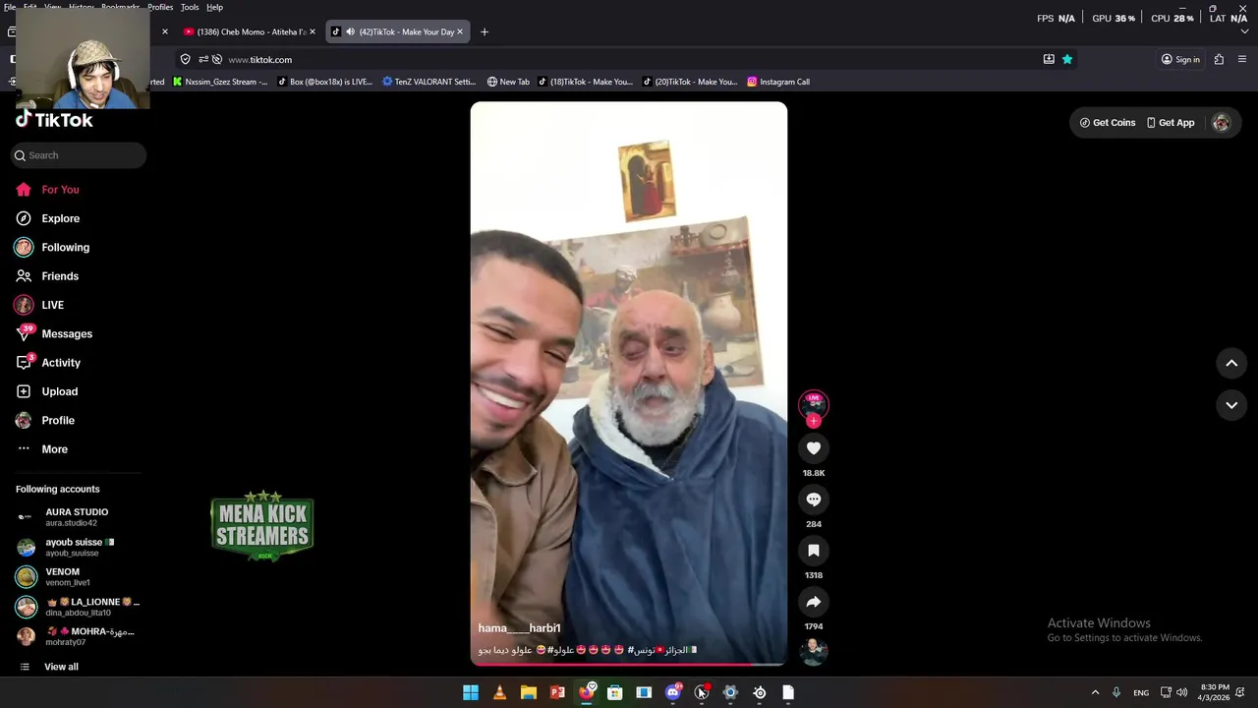Open the Nxssim_Gzez Stream bookmark
1258x708 pixels.
pyautogui.click(x=220, y=82)
